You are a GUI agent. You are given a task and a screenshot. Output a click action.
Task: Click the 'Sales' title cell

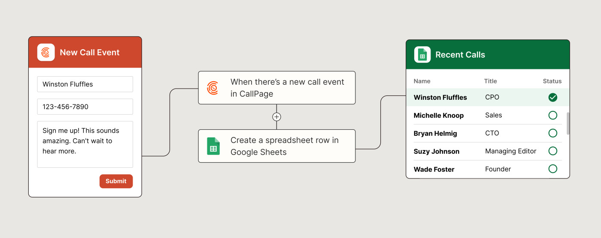coord(494,115)
